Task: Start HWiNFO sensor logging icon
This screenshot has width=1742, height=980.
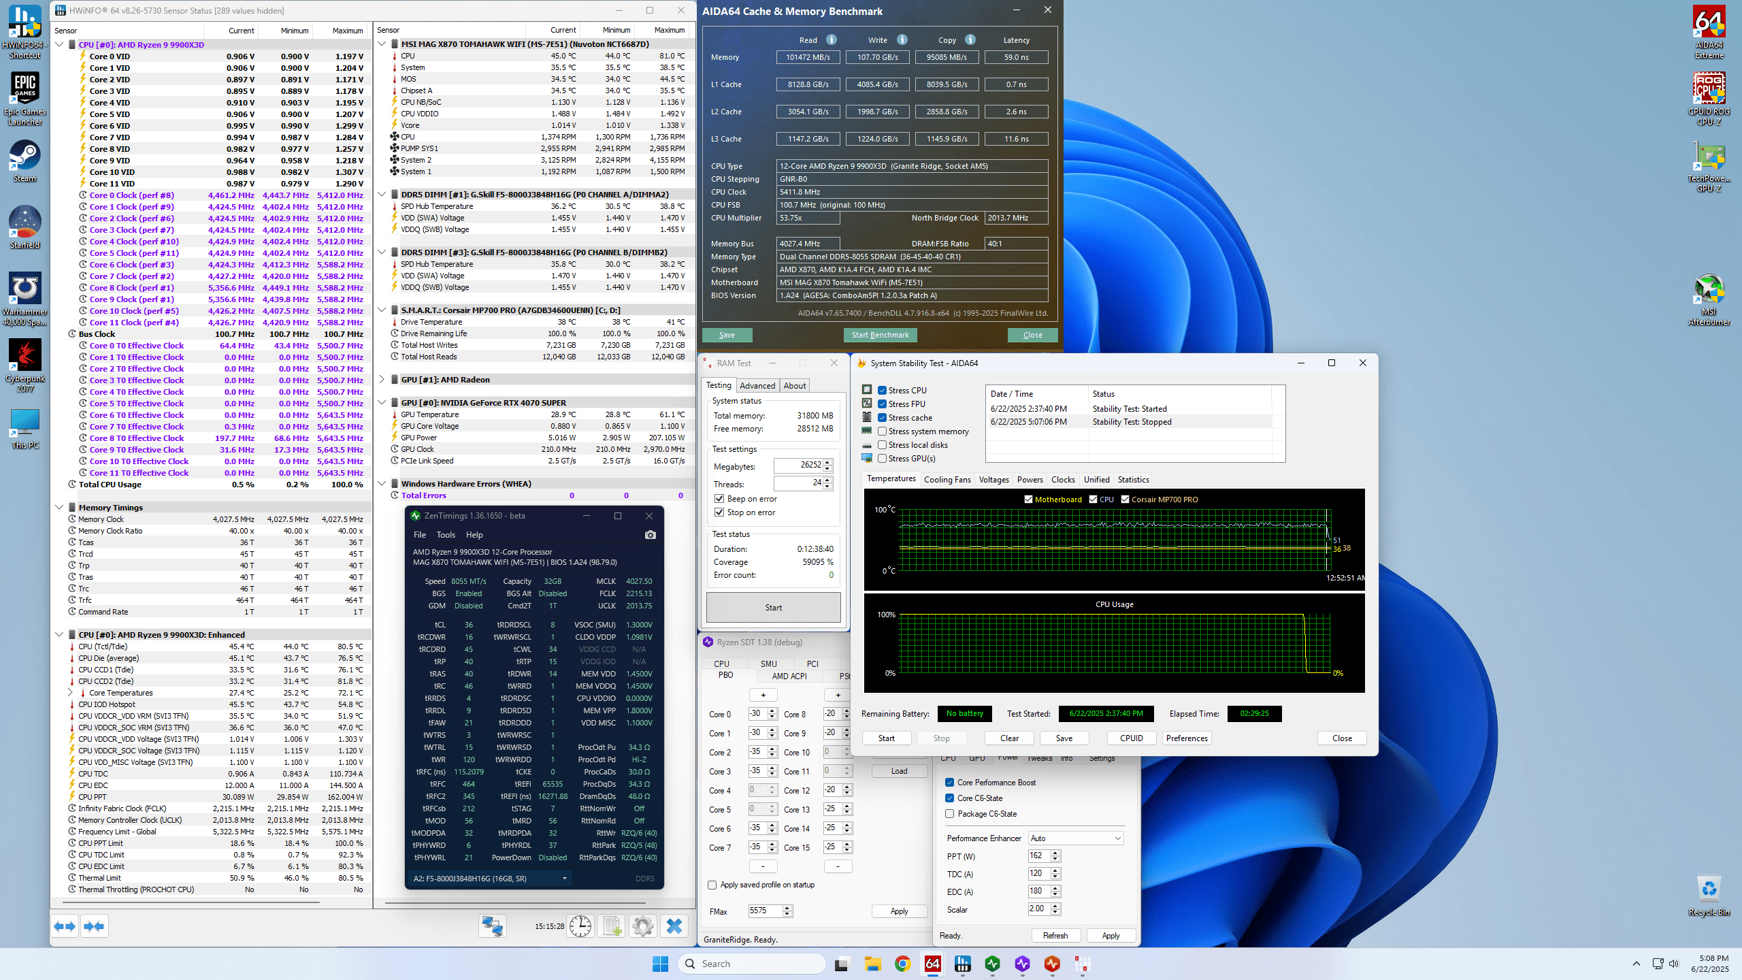Action: pyautogui.click(x=611, y=926)
